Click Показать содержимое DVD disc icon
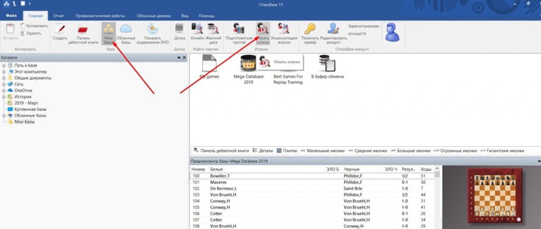Image resolution: width=541 pixels, height=229 pixels. (152, 29)
